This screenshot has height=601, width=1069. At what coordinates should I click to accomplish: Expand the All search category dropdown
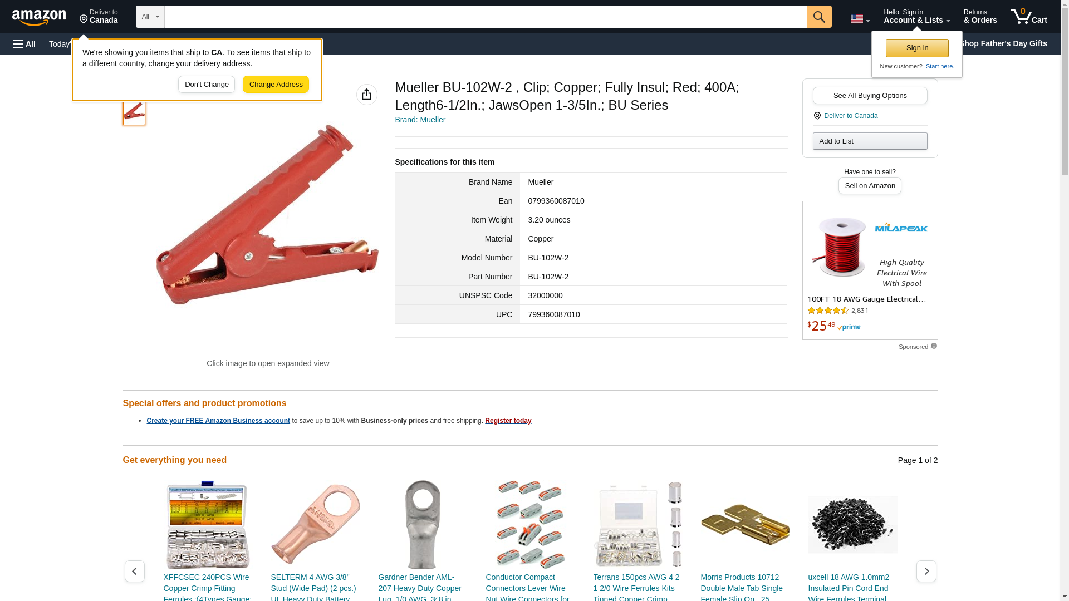(x=150, y=17)
